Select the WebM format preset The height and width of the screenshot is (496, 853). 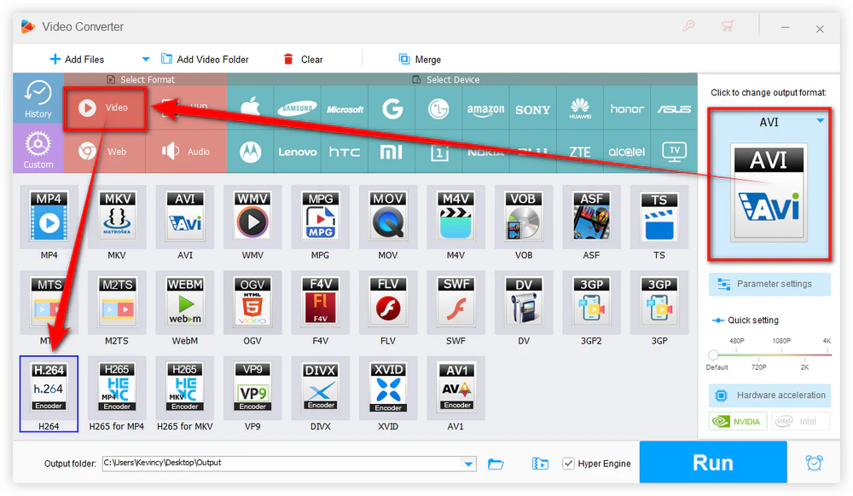click(x=184, y=303)
